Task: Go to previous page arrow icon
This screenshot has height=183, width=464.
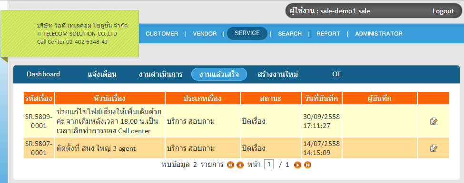Action: click(240, 165)
